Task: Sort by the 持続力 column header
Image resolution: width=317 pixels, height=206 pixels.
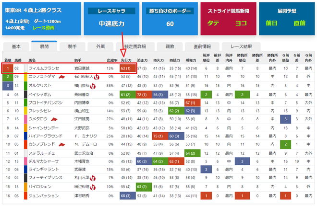Action: [x=175, y=60]
